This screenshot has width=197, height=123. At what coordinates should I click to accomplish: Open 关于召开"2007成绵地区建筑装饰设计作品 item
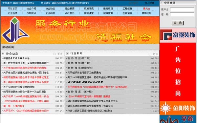click(x=26, y=96)
